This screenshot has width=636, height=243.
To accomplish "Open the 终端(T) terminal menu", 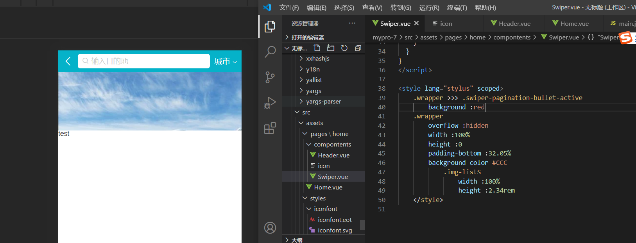I will point(457,8).
